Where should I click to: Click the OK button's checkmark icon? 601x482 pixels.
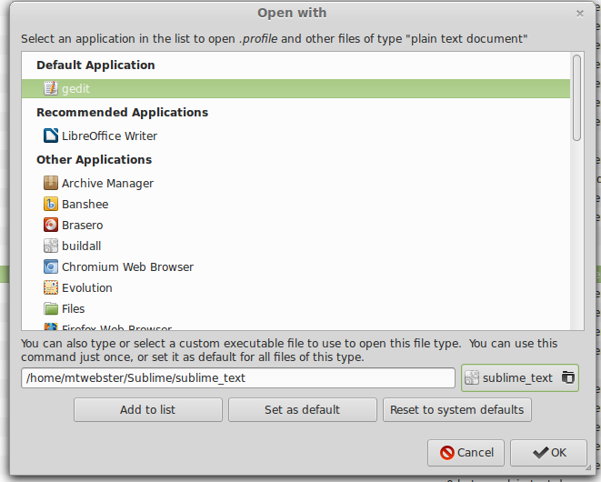(x=540, y=453)
